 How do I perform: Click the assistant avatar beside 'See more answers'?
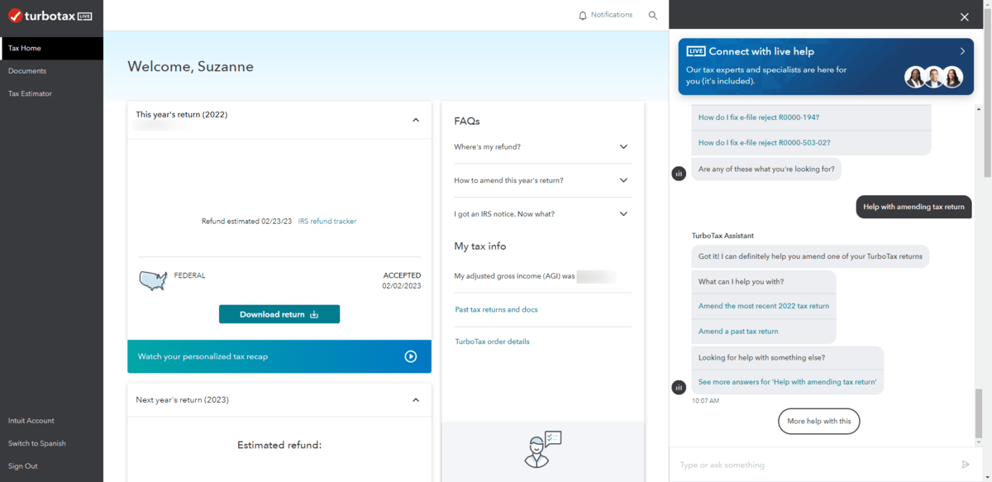pyautogui.click(x=679, y=387)
